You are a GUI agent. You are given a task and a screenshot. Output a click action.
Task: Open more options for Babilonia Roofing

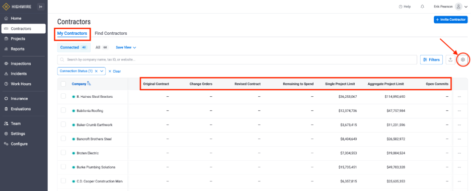pos(459,111)
